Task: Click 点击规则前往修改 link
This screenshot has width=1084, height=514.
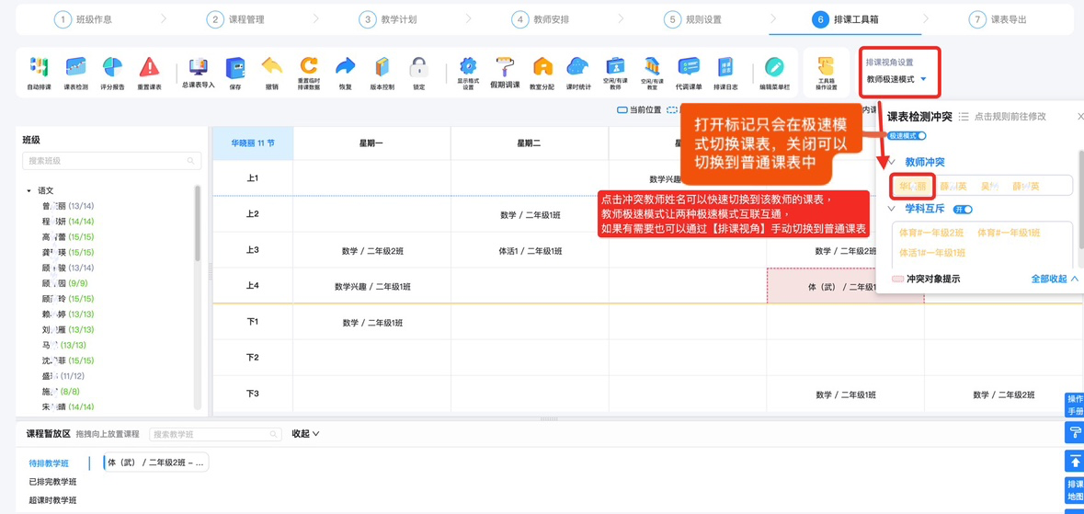Action: click(x=1010, y=117)
